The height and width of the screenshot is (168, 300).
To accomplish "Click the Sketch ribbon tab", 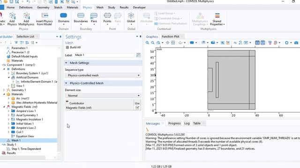I will tap(58, 7).
